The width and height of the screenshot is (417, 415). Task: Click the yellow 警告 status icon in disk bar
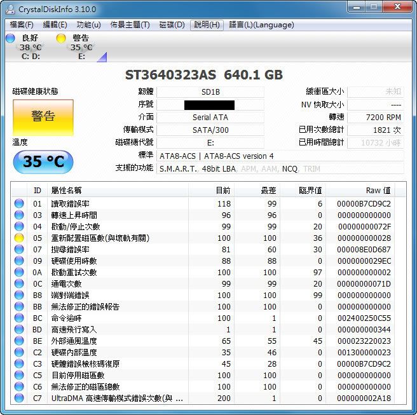click(x=61, y=38)
